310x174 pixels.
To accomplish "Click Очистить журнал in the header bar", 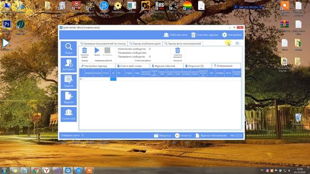I will (204, 35).
